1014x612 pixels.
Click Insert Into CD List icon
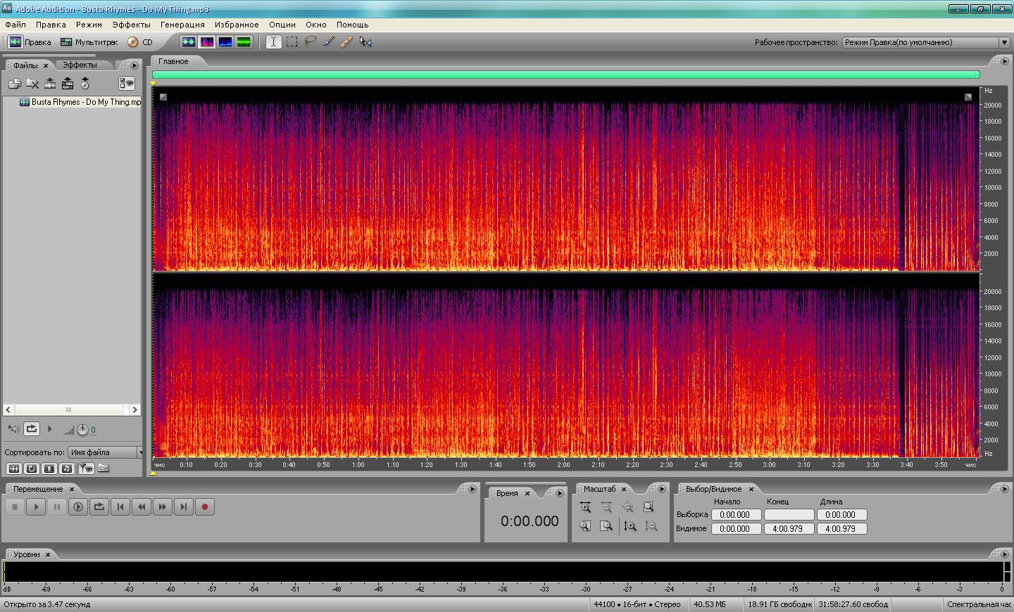85,84
